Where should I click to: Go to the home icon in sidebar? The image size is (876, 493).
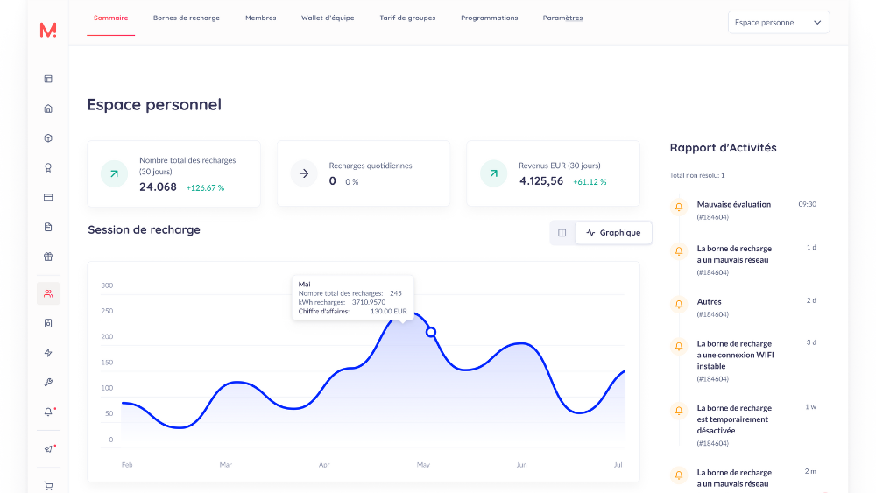click(x=48, y=109)
